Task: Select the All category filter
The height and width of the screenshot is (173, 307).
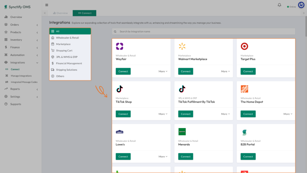Action: 70,31
